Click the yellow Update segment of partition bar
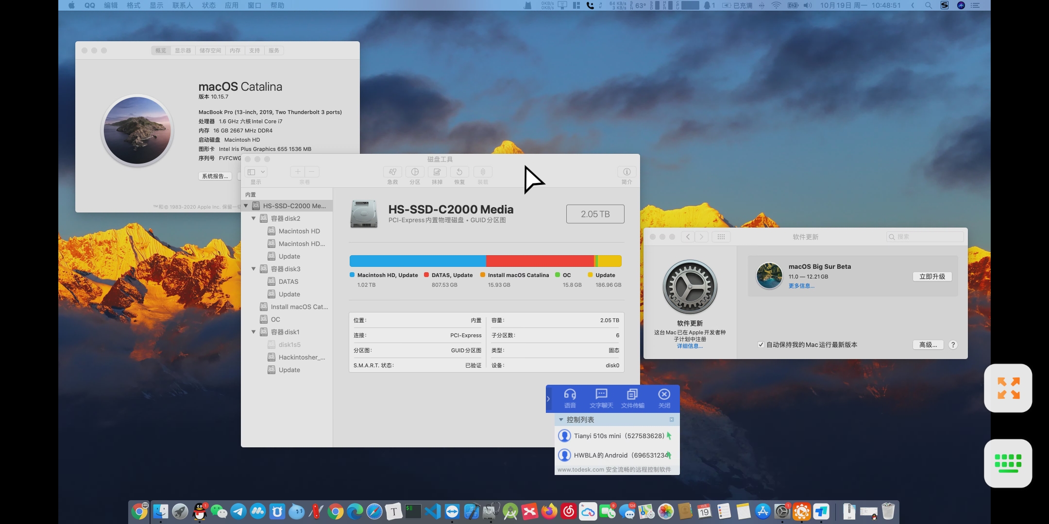 pyautogui.click(x=609, y=261)
